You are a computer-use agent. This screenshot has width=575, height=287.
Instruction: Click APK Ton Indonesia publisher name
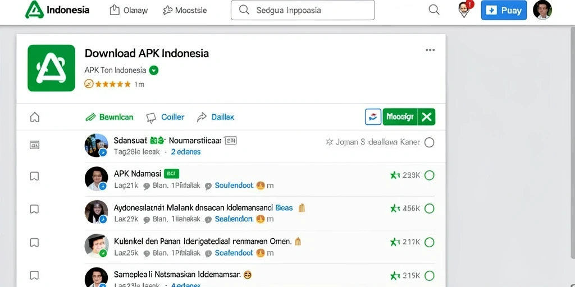click(x=115, y=70)
